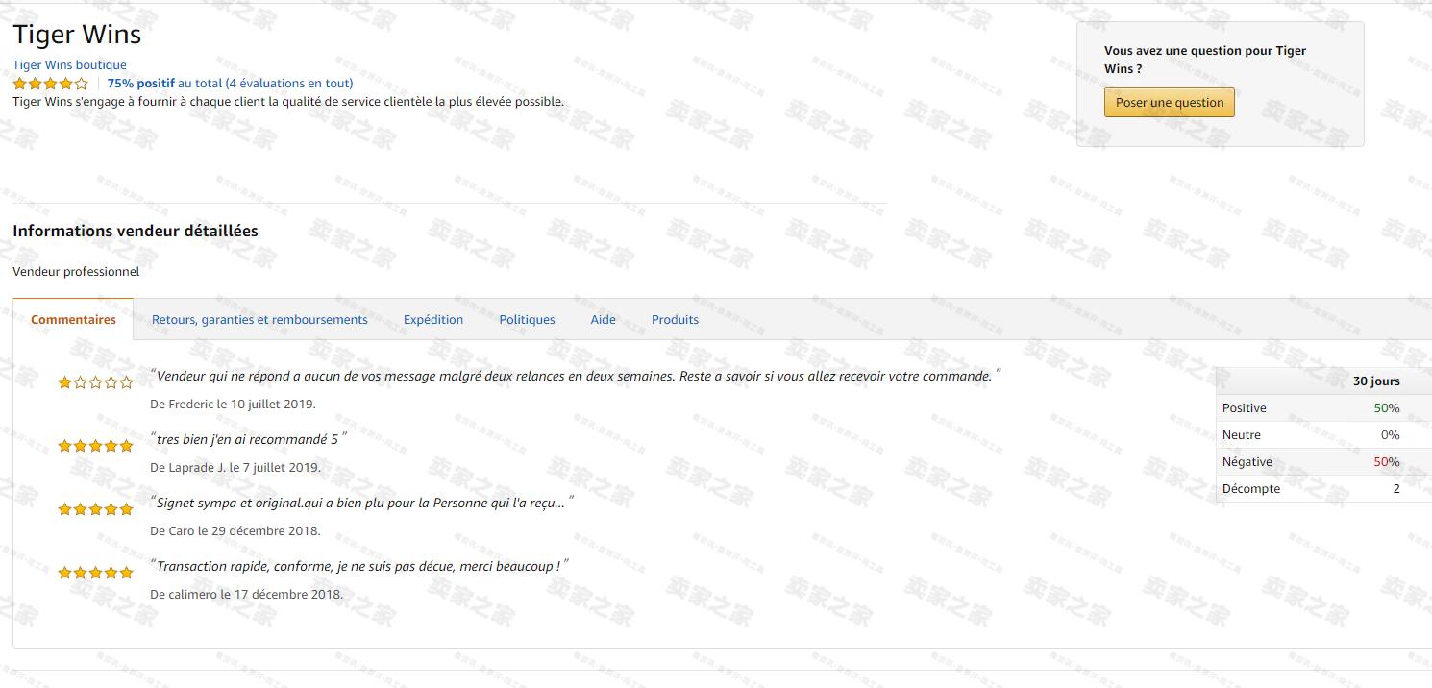
Task: Click the Négative row in feedback table
Action: click(x=1323, y=462)
